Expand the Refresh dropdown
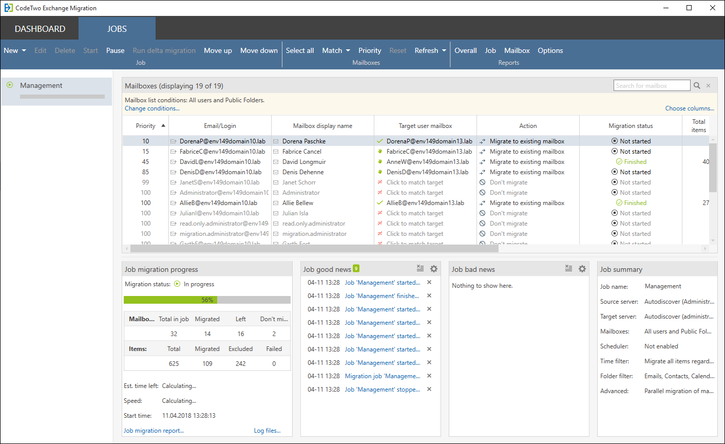Viewport: 725px width, 444px height. click(x=430, y=50)
